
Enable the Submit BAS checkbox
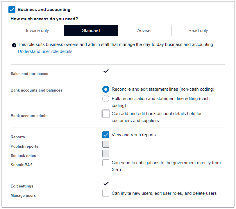106,163
